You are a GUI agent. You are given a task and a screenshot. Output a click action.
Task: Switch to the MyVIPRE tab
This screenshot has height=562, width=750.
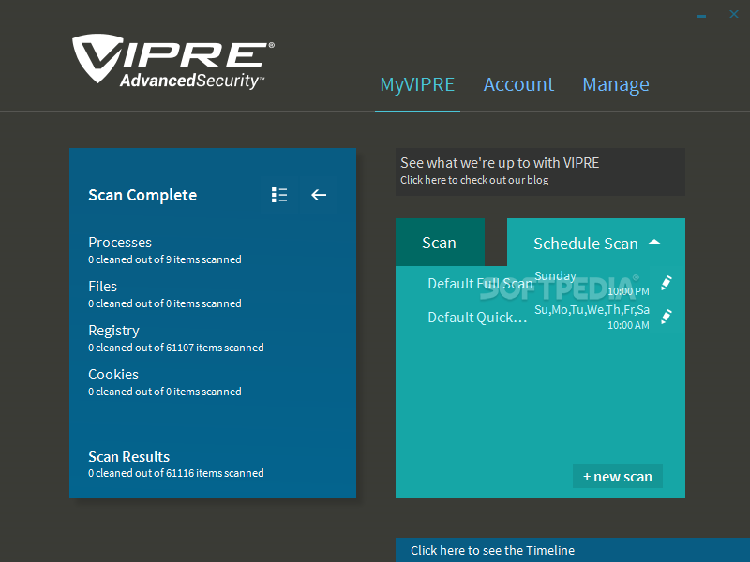[417, 84]
